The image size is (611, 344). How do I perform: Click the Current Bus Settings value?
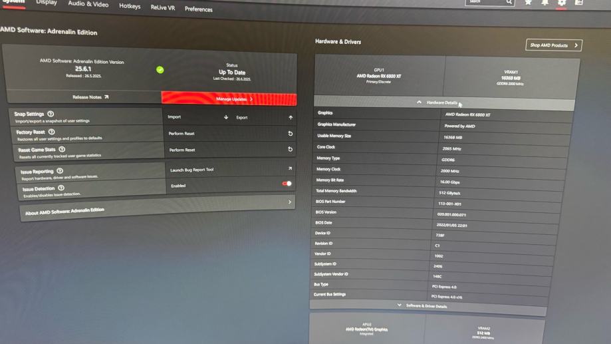(447, 297)
